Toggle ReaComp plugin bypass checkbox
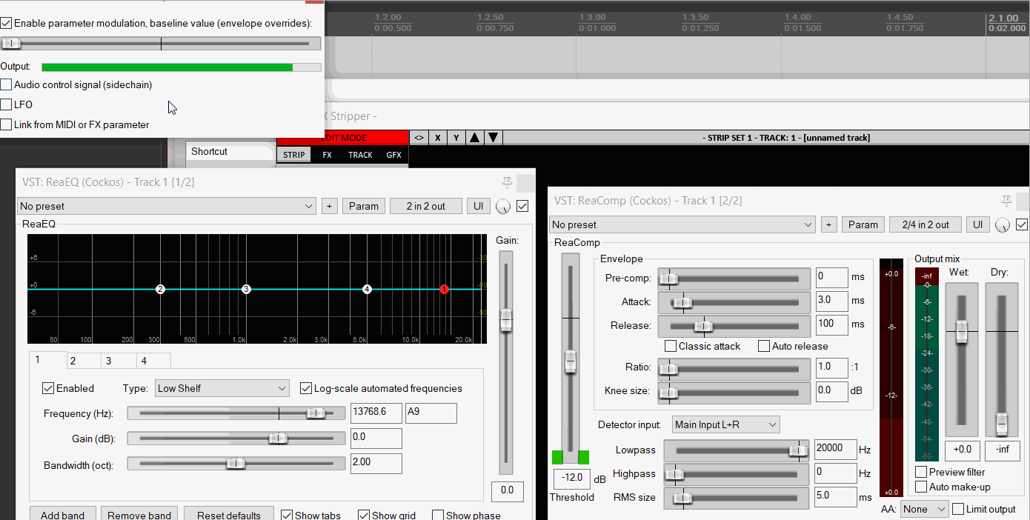 point(1023,224)
